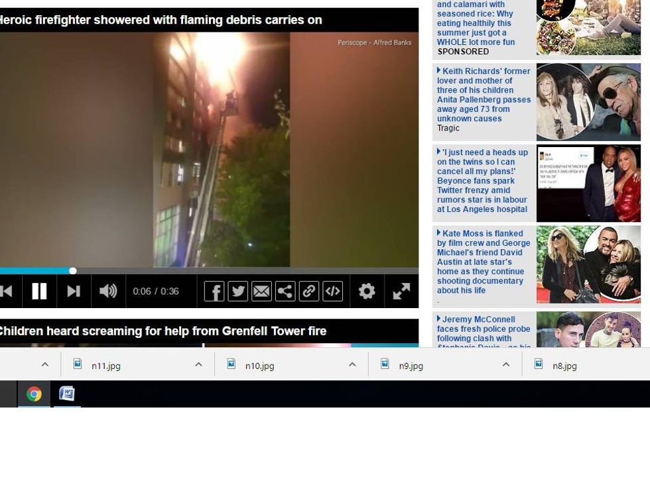This screenshot has height=487, width=650.
Task: Share video on Facebook
Action: pyautogui.click(x=214, y=291)
